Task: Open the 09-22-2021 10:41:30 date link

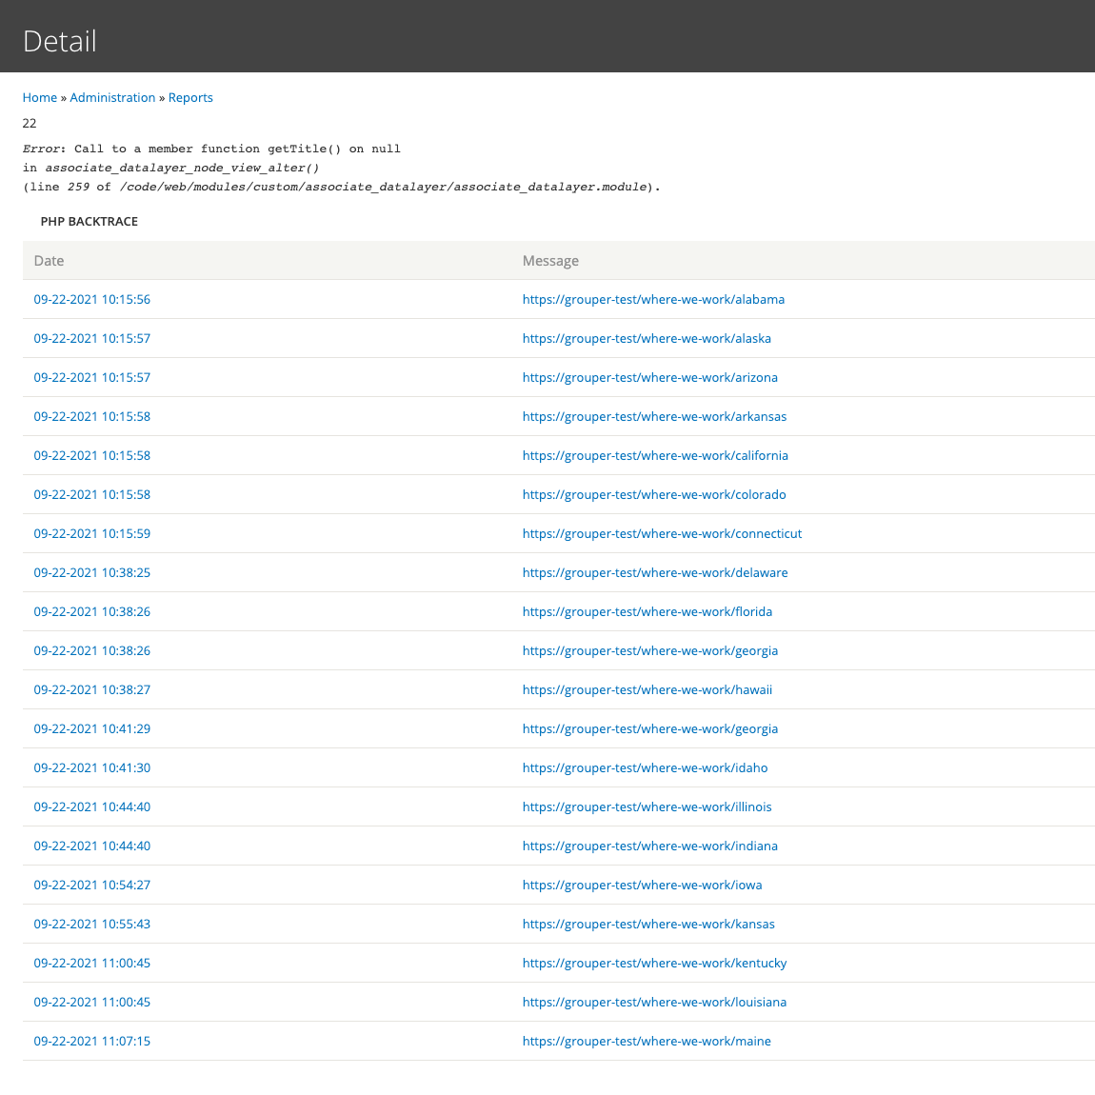Action: coord(92,768)
